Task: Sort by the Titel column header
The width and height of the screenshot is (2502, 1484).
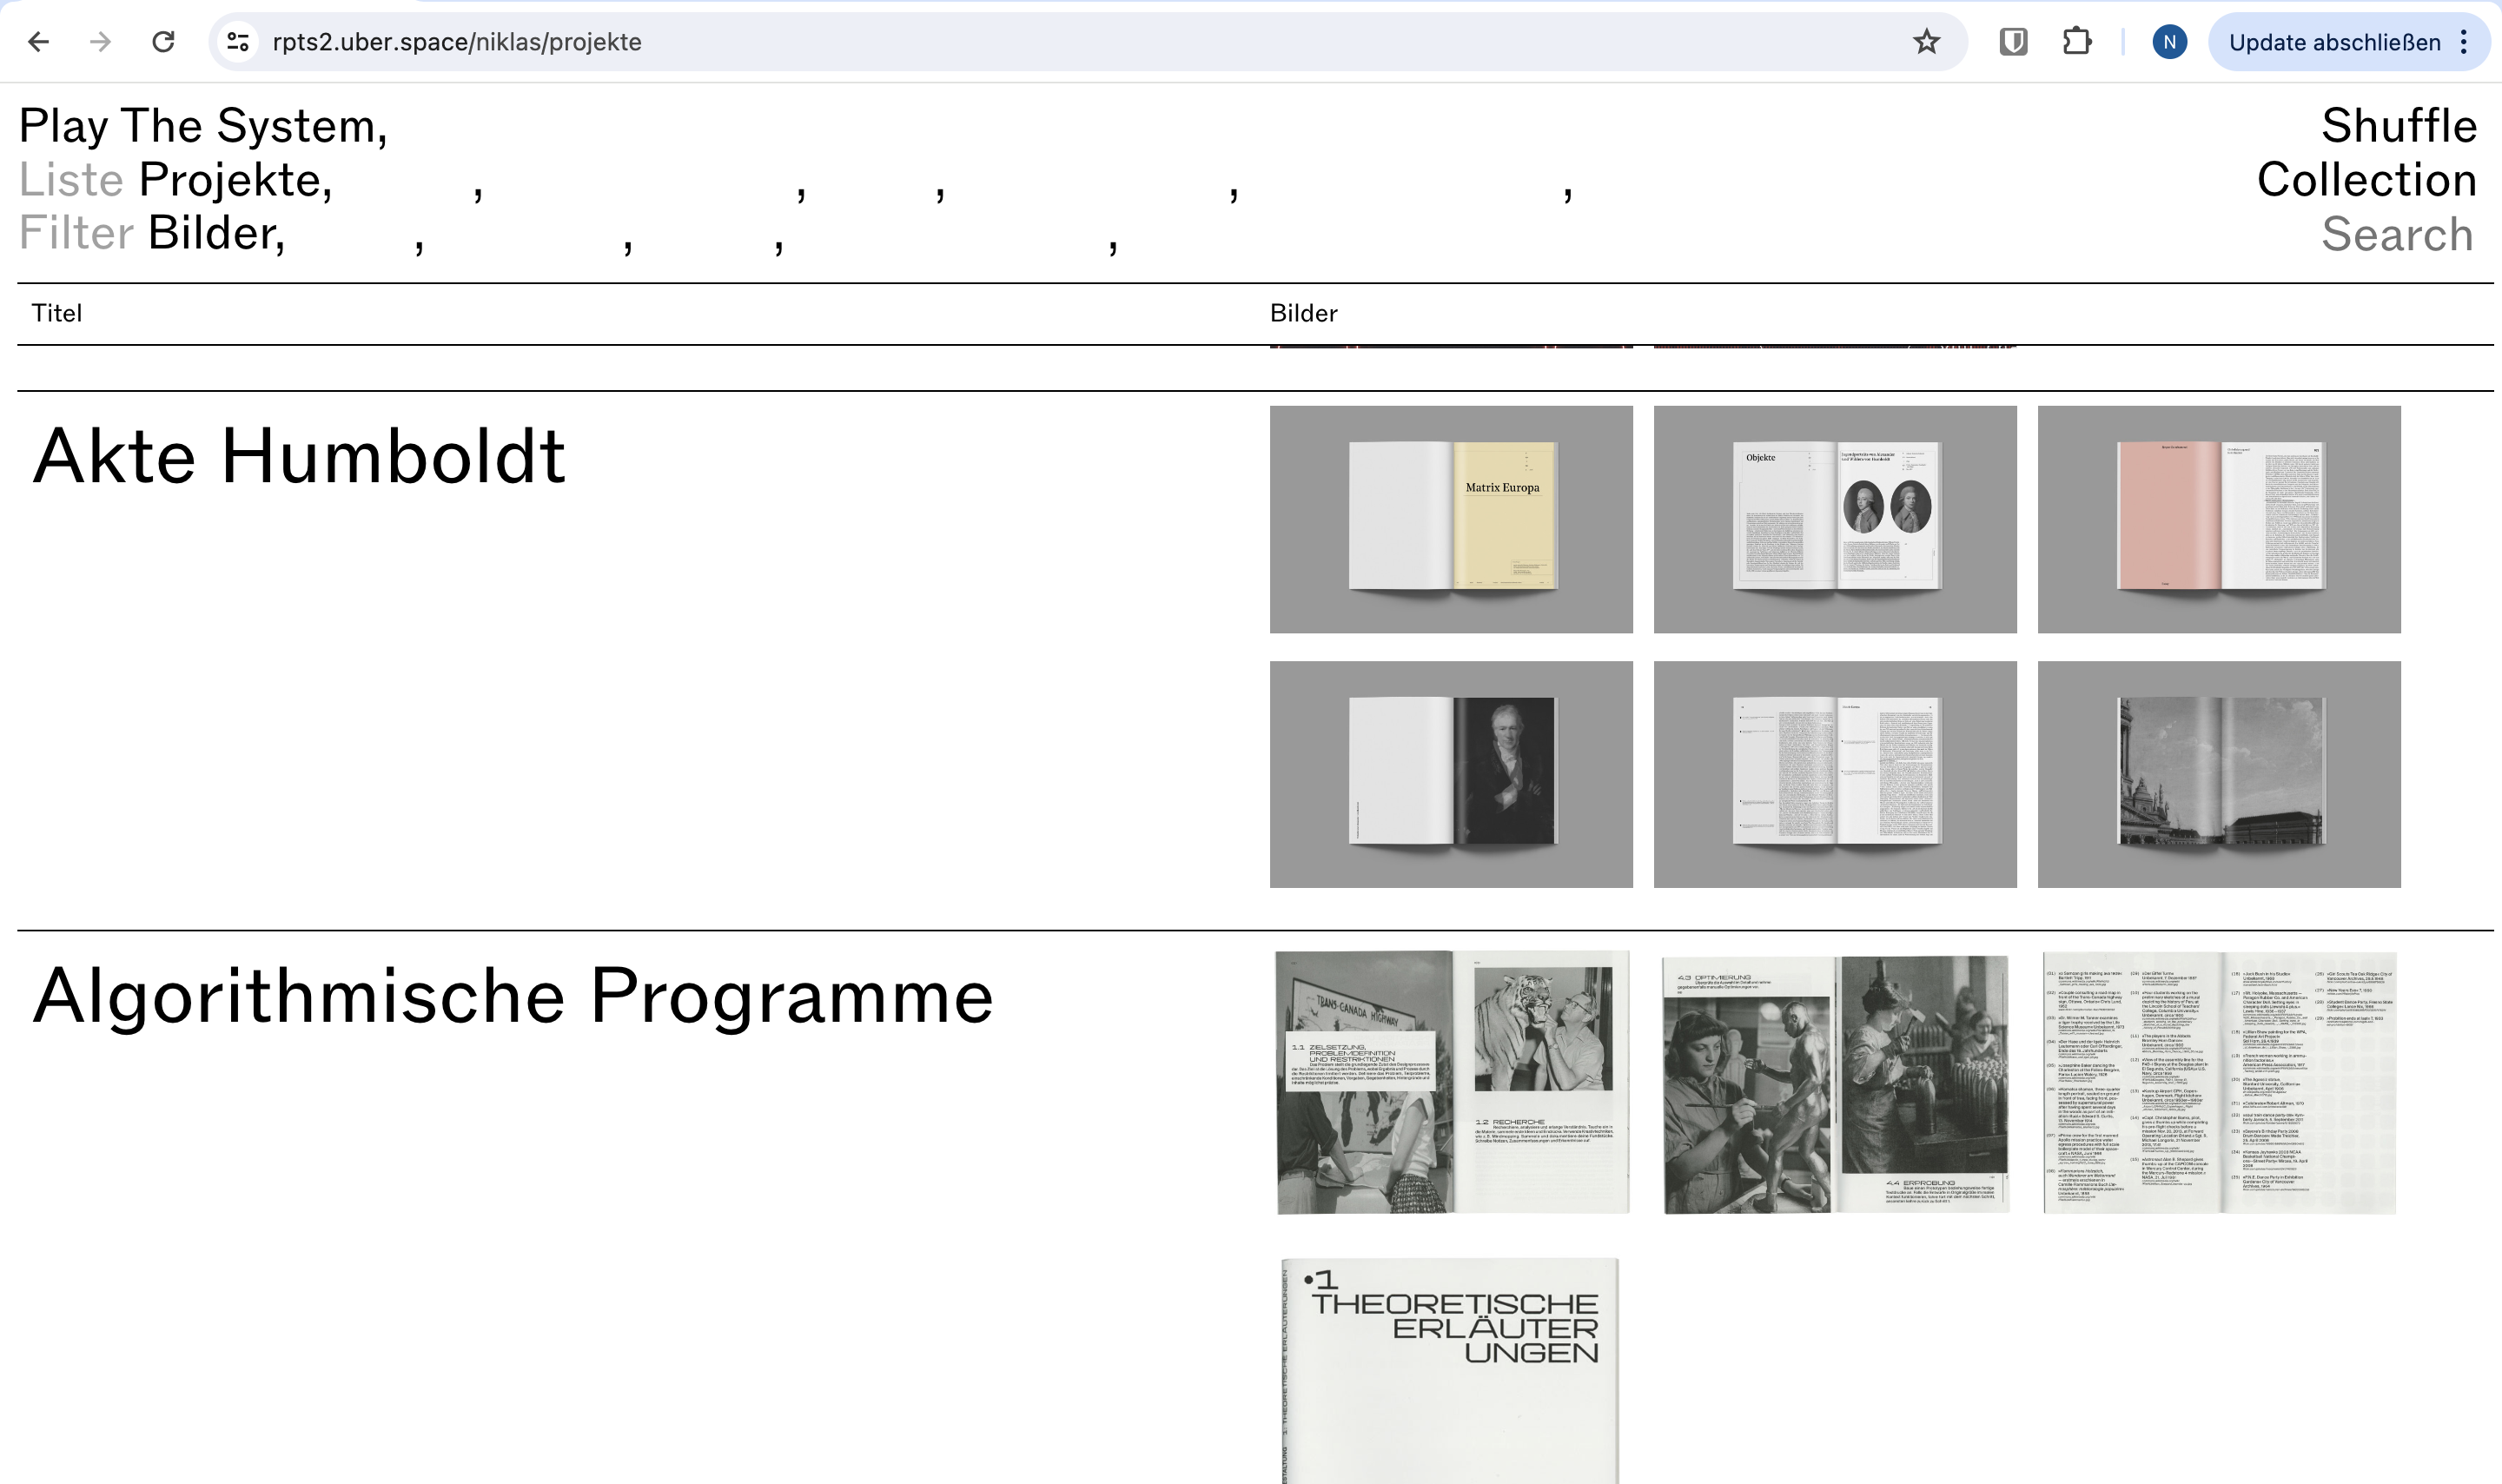Action: (x=57, y=313)
